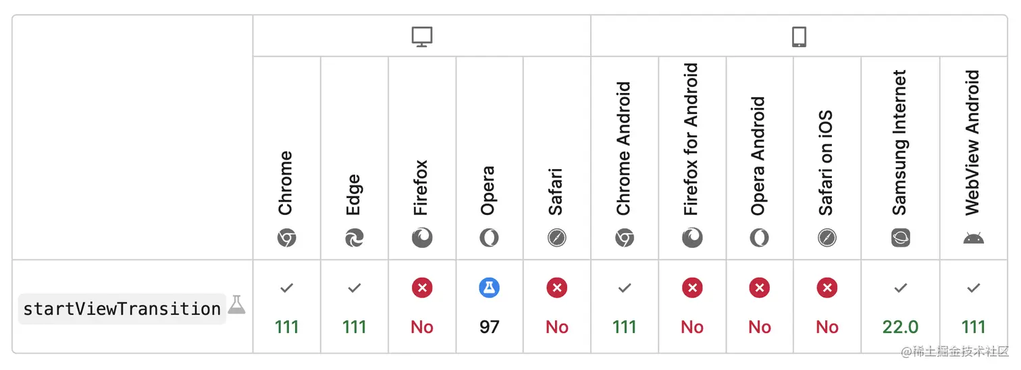Click the mobile phone icon header
Image resolution: width=1021 pixels, height=370 pixels.
tap(799, 36)
